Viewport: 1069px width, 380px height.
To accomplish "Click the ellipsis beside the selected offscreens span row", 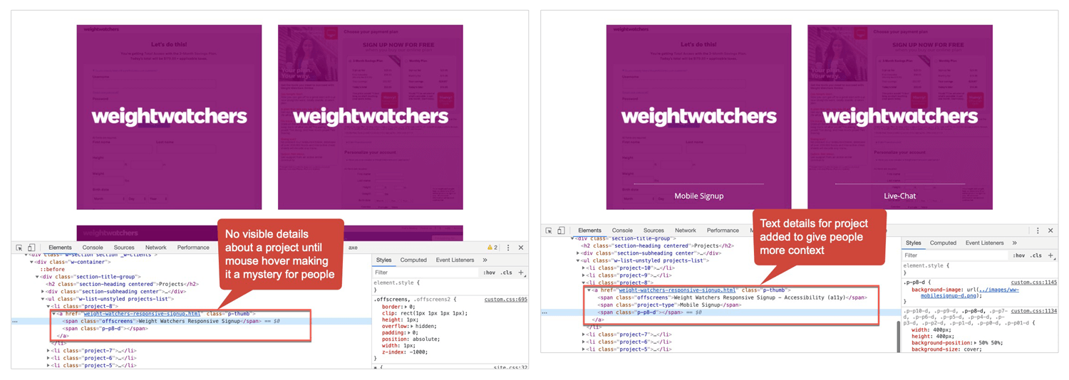I will pos(15,322).
